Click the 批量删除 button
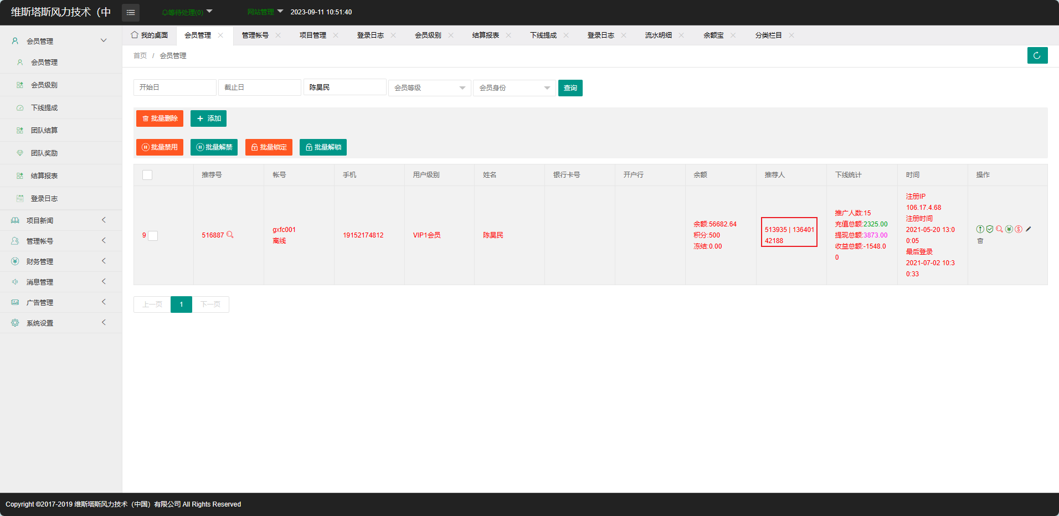The width and height of the screenshot is (1059, 516). (x=160, y=118)
